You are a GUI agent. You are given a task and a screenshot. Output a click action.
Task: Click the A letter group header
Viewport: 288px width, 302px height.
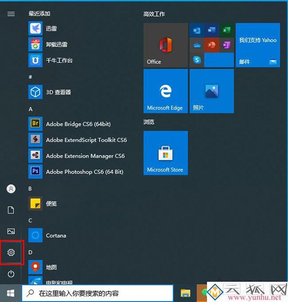(31, 109)
